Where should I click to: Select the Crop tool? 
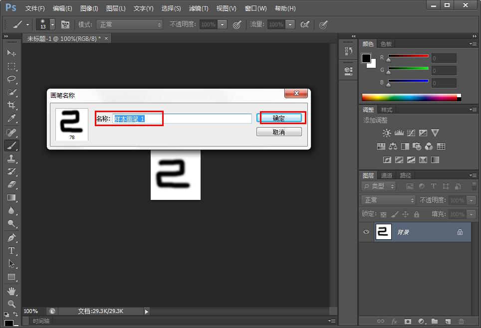(11, 105)
